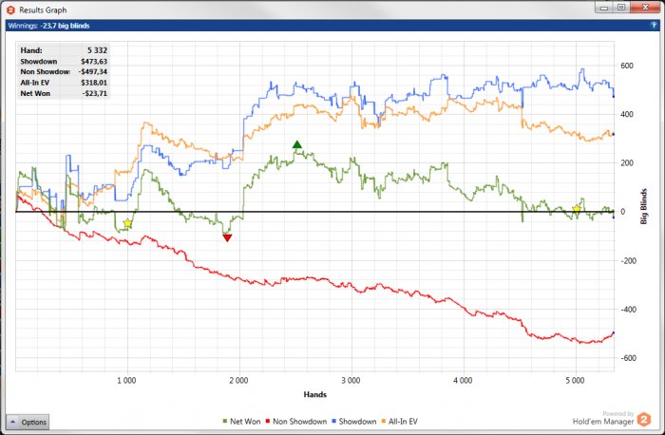Click the green Net Won legend swatch
665x435 pixels.
click(225, 422)
